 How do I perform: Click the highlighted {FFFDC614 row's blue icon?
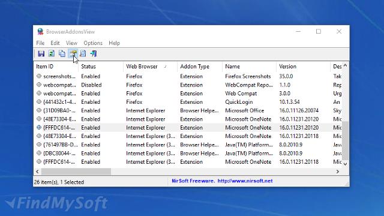click(39, 127)
